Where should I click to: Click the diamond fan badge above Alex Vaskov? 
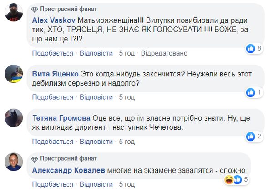[35, 9]
